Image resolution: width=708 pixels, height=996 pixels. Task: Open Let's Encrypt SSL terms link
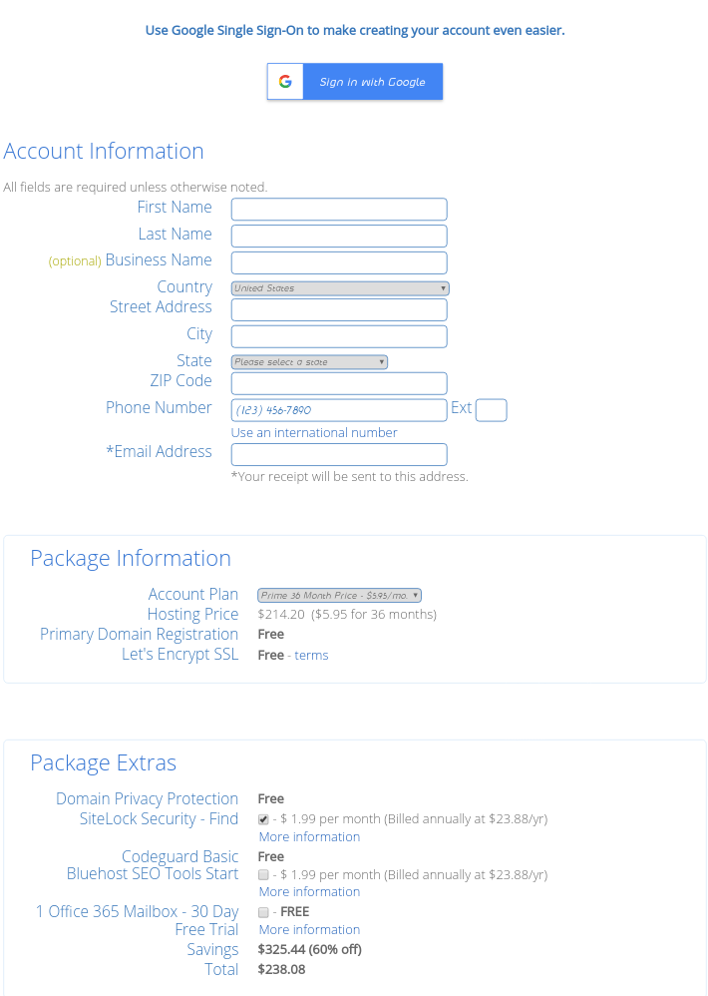311,656
